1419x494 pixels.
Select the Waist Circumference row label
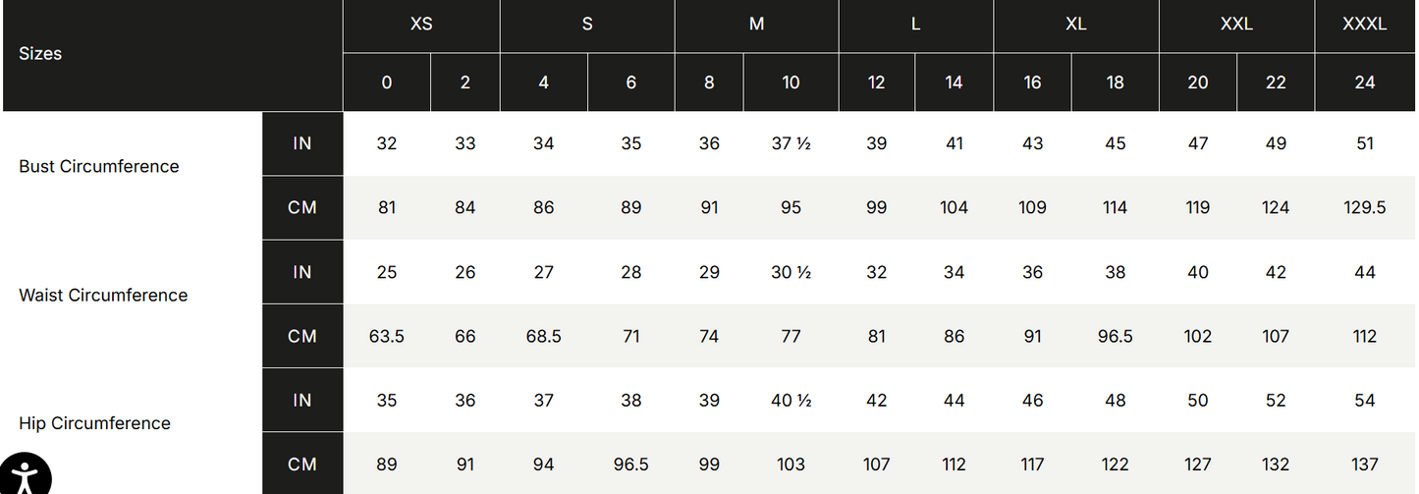tap(103, 296)
